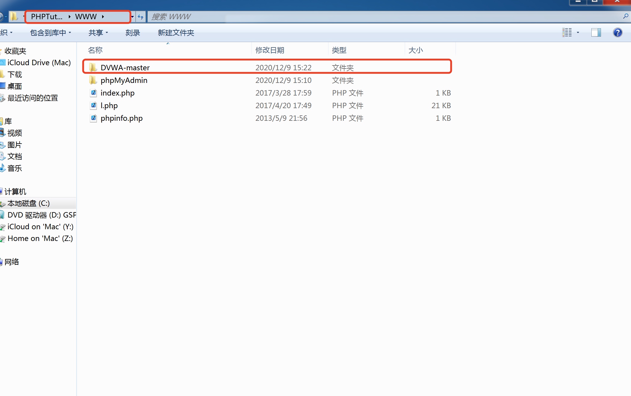Click the index.php file icon
The image size is (631, 396).
pyautogui.click(x=93, y=93)
